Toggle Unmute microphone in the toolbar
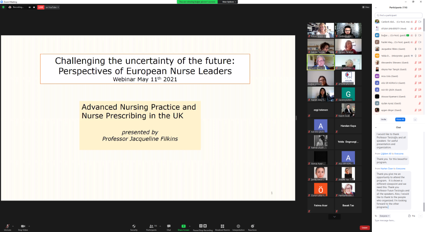Image resolution: width=425 pixels, height=232 pixels. pos(7,226)
